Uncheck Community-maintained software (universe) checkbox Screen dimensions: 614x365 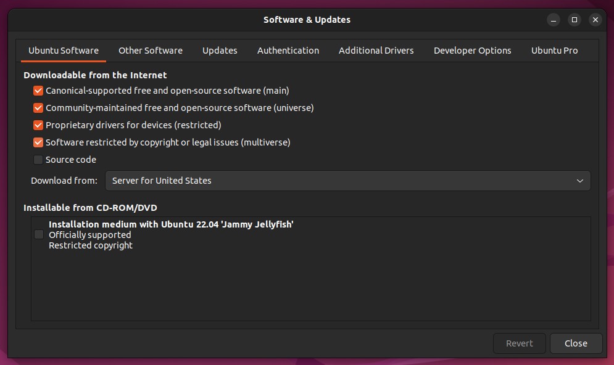38,108
